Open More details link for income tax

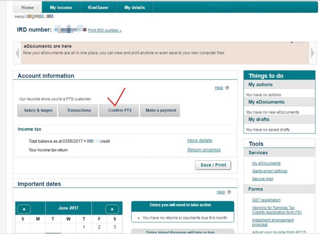[200, 140]
